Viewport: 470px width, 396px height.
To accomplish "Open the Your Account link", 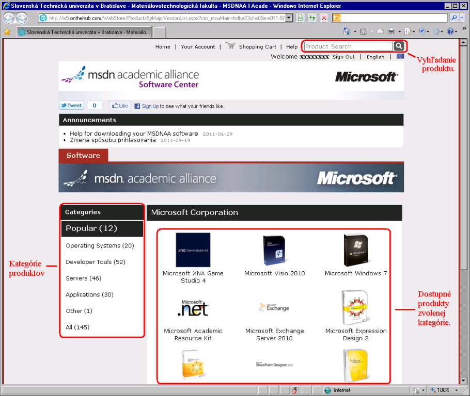I will click(198, 47).
